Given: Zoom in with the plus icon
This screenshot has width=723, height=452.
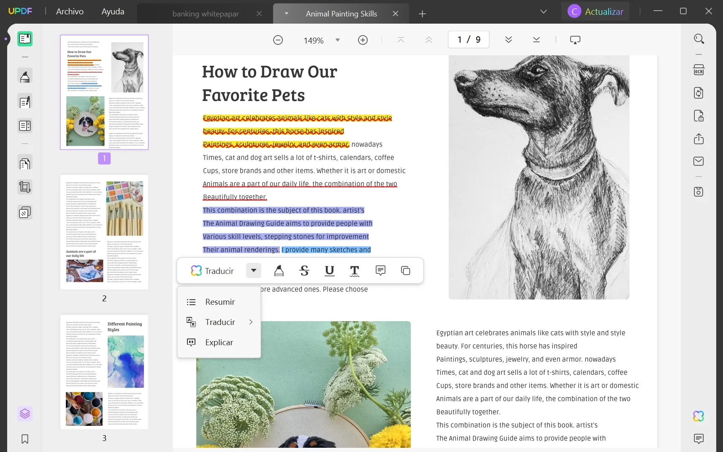Looking at the screenshot, I should (x=363, y=40).
